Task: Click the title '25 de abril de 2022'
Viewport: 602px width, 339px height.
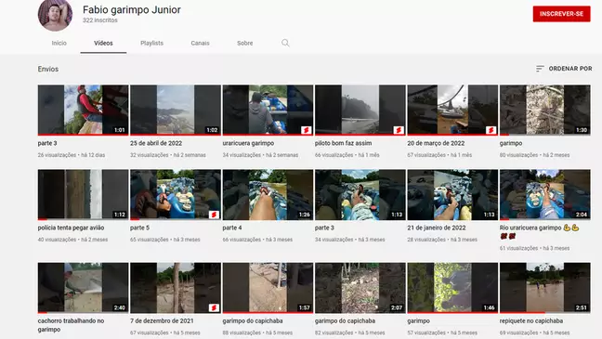Action: click(156, 143)
